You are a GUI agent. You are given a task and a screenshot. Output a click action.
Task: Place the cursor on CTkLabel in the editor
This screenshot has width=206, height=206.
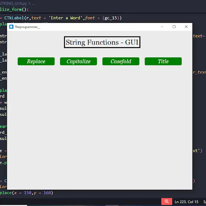(x=14, y=18)
